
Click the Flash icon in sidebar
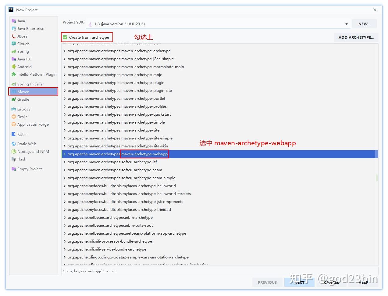(14, 159)
